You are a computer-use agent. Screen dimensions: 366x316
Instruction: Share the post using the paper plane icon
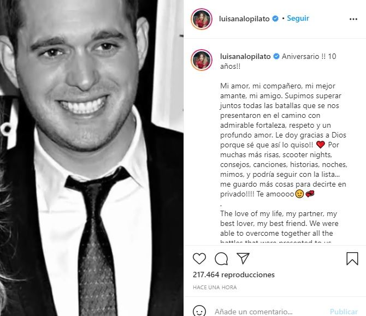tap(243, 258)
